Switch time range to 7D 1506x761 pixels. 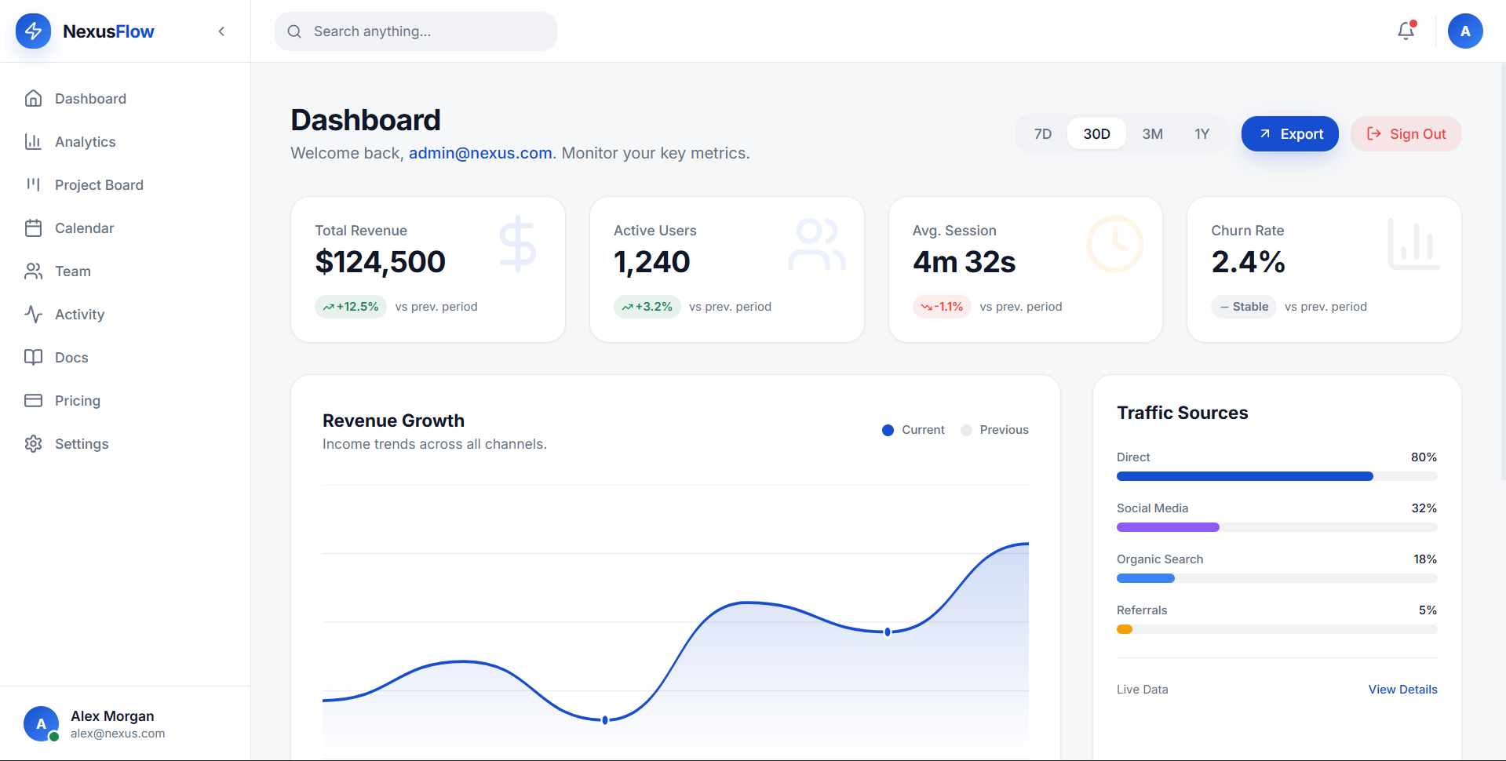pos(1042,134)
